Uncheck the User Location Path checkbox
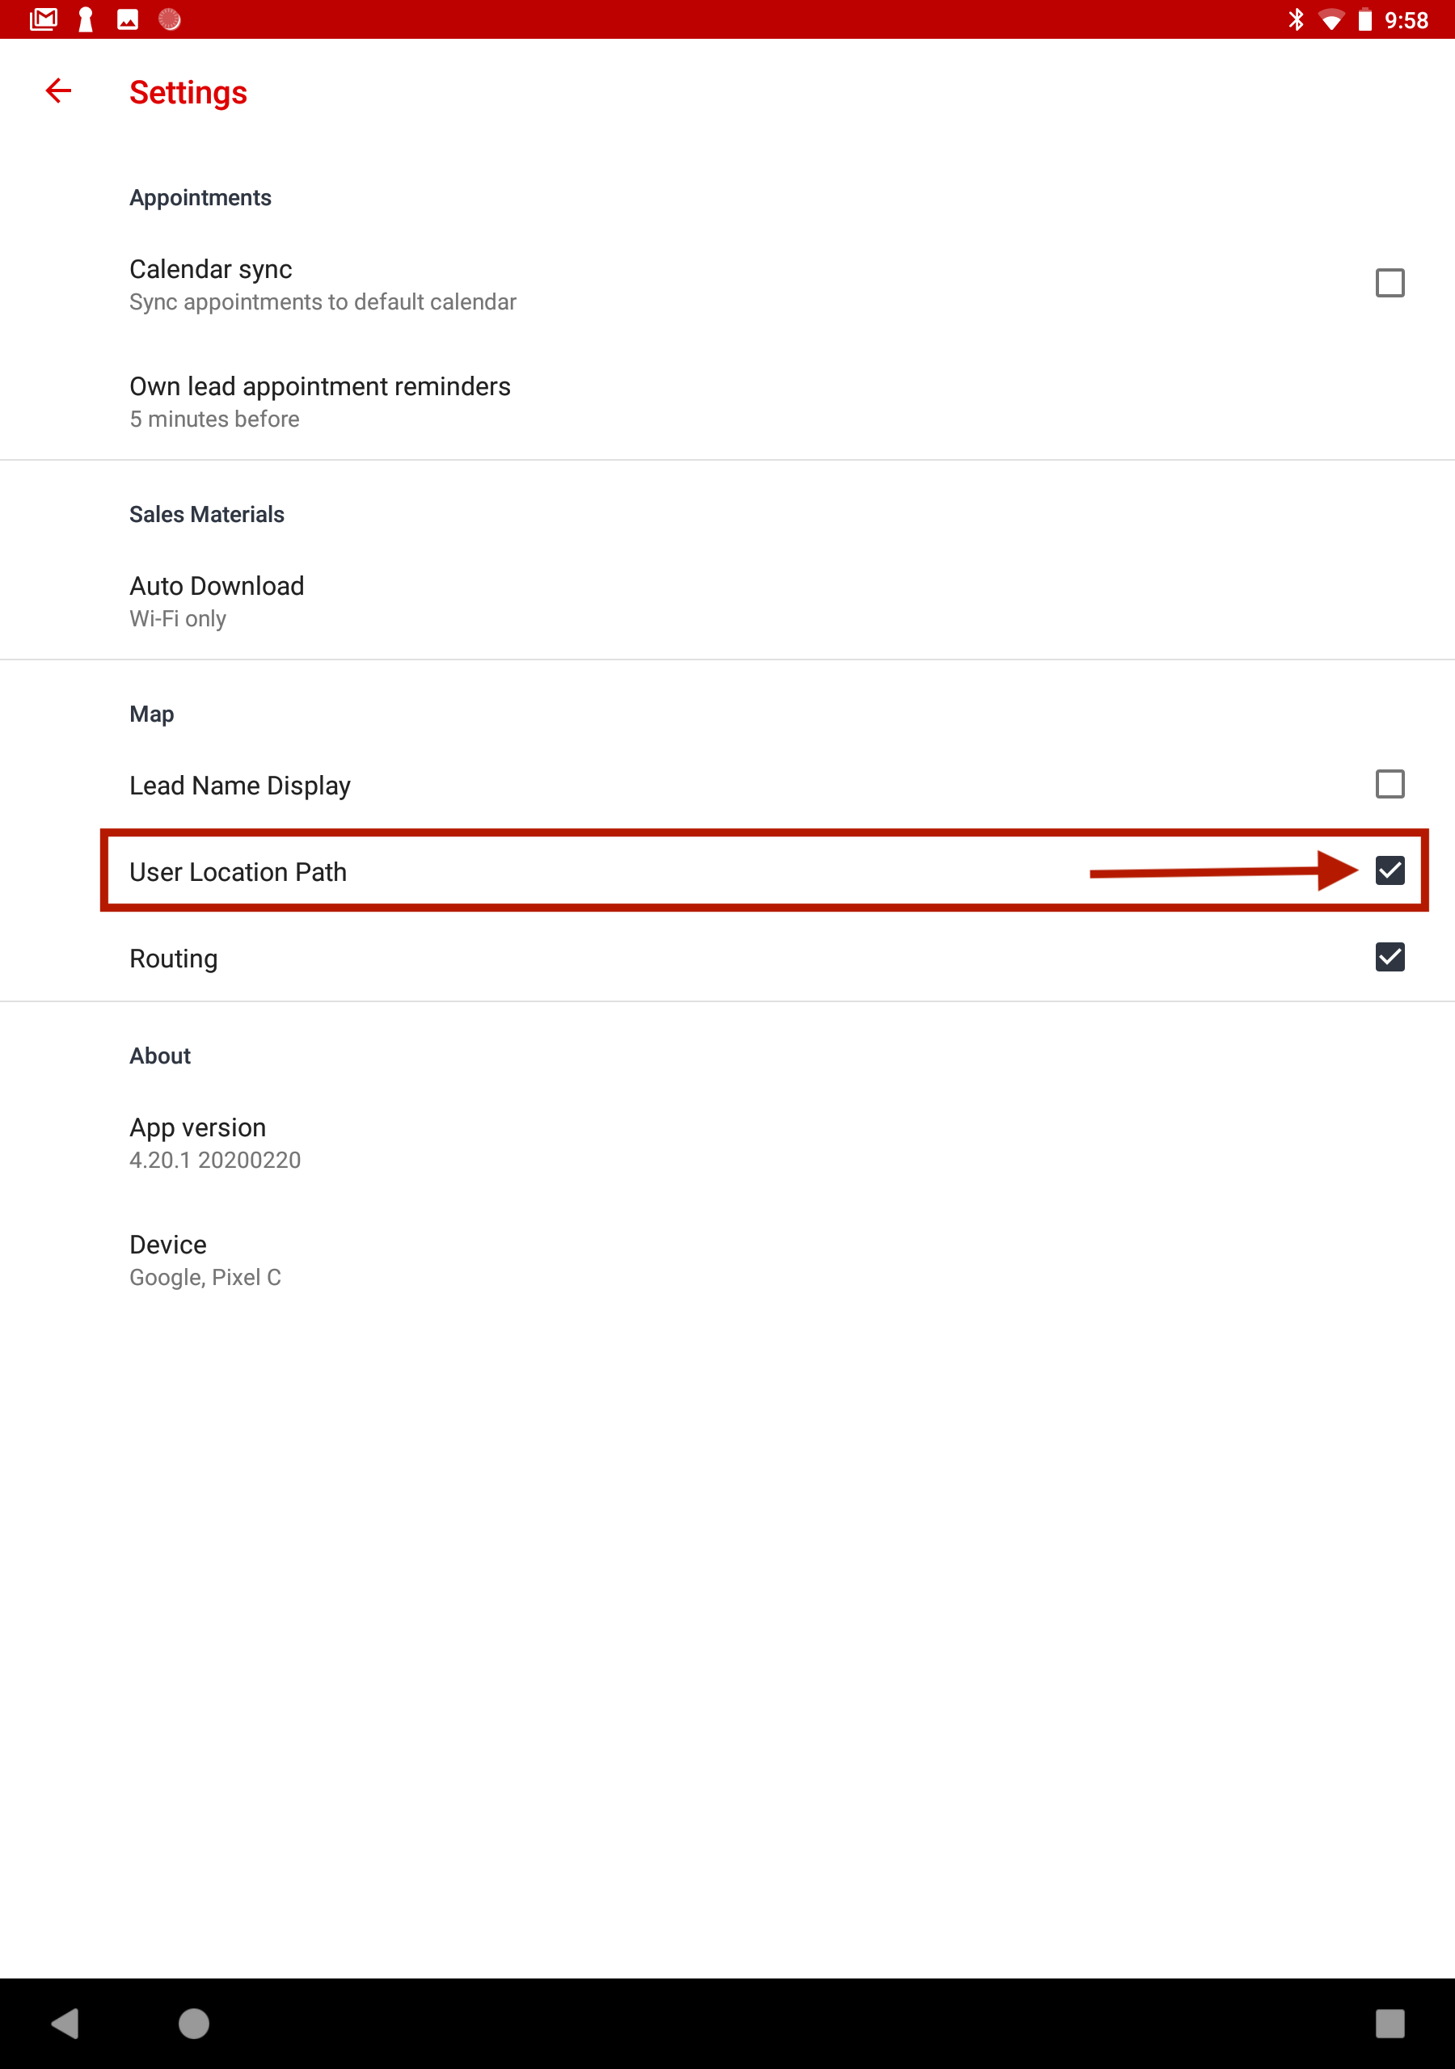The width and height of the screenshot is (1455, 2069). click(x=1390, y=870)
